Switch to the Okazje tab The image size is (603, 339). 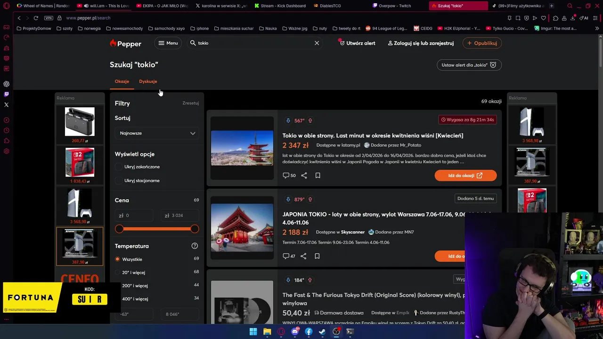(122, 81)
